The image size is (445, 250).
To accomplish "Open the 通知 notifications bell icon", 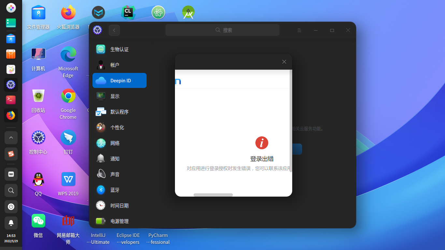I will (x=101, y=159).
